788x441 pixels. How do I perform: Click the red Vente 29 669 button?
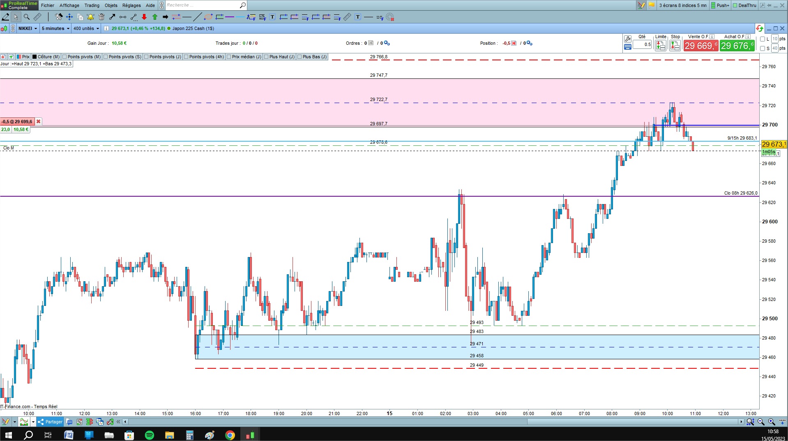coord(701,46)
